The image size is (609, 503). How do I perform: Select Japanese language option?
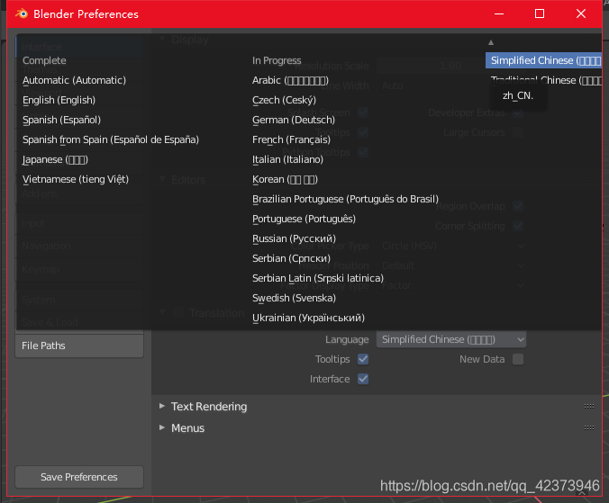[55, 159]
